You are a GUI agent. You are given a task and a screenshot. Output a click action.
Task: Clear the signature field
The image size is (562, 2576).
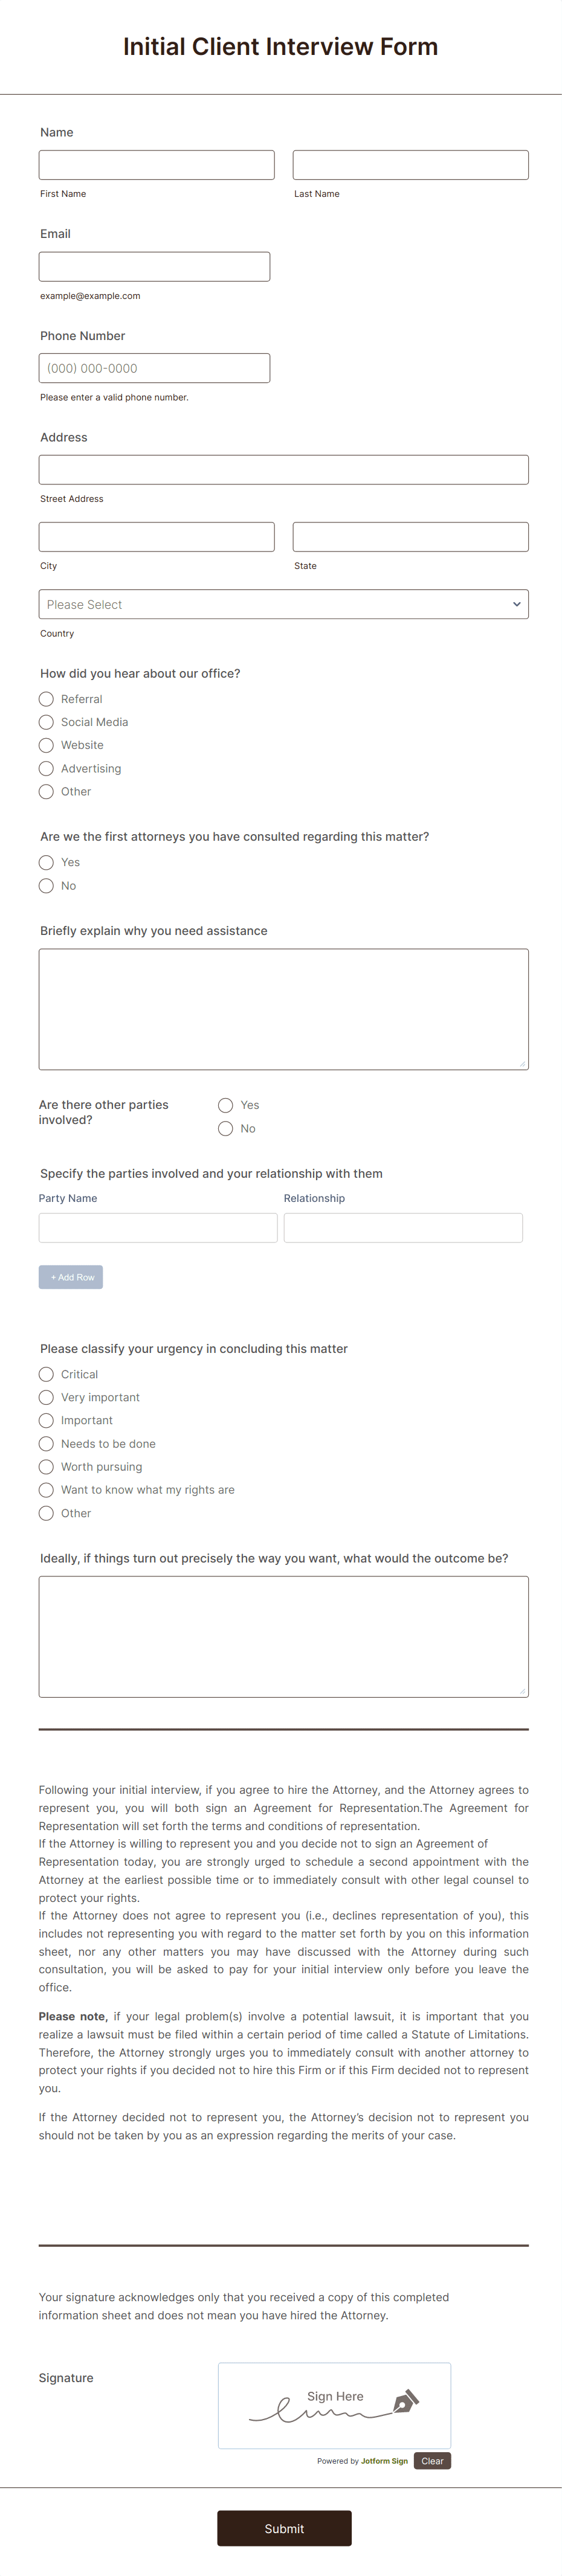click(x=432, y=2460)
